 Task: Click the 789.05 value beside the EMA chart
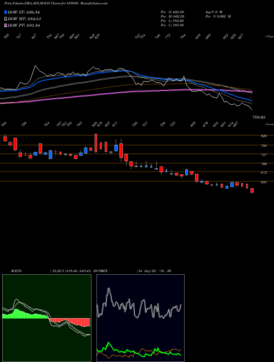click(258, 117)
